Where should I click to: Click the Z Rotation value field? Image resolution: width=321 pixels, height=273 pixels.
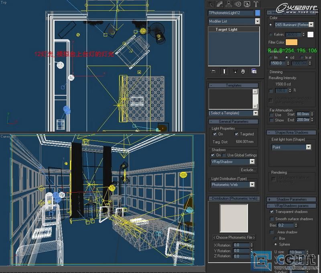click(242, 256)
